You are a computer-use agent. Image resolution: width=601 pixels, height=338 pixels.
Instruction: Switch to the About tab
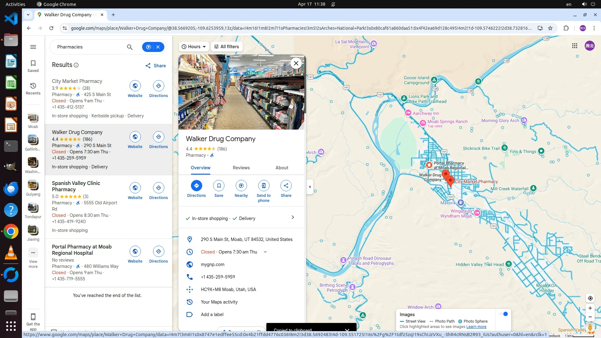click(x=282, y=168)
